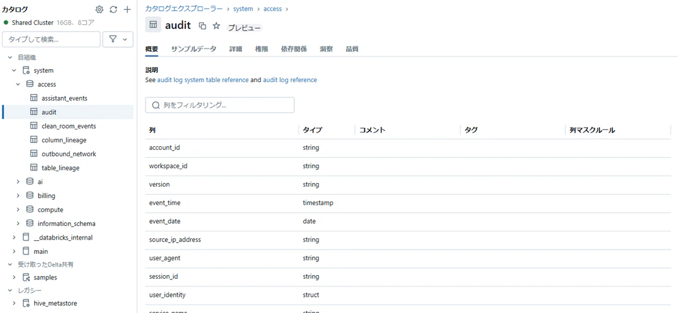Image resolution: width=678 pixels, height=313 pixels.
Task: Switch to the 依存関係 tab
Action: (294, 49)
